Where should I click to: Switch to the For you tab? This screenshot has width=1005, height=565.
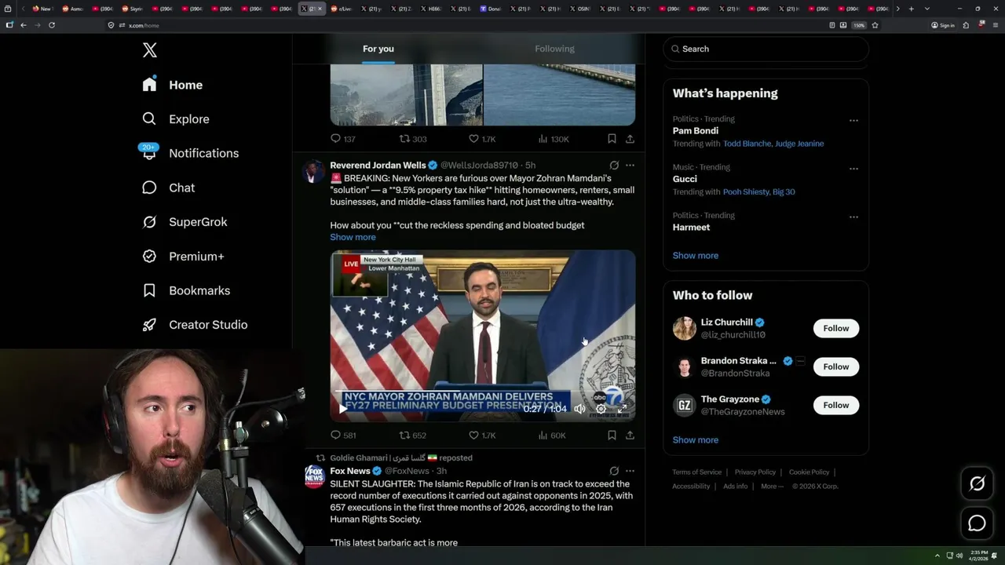[378, 49]
